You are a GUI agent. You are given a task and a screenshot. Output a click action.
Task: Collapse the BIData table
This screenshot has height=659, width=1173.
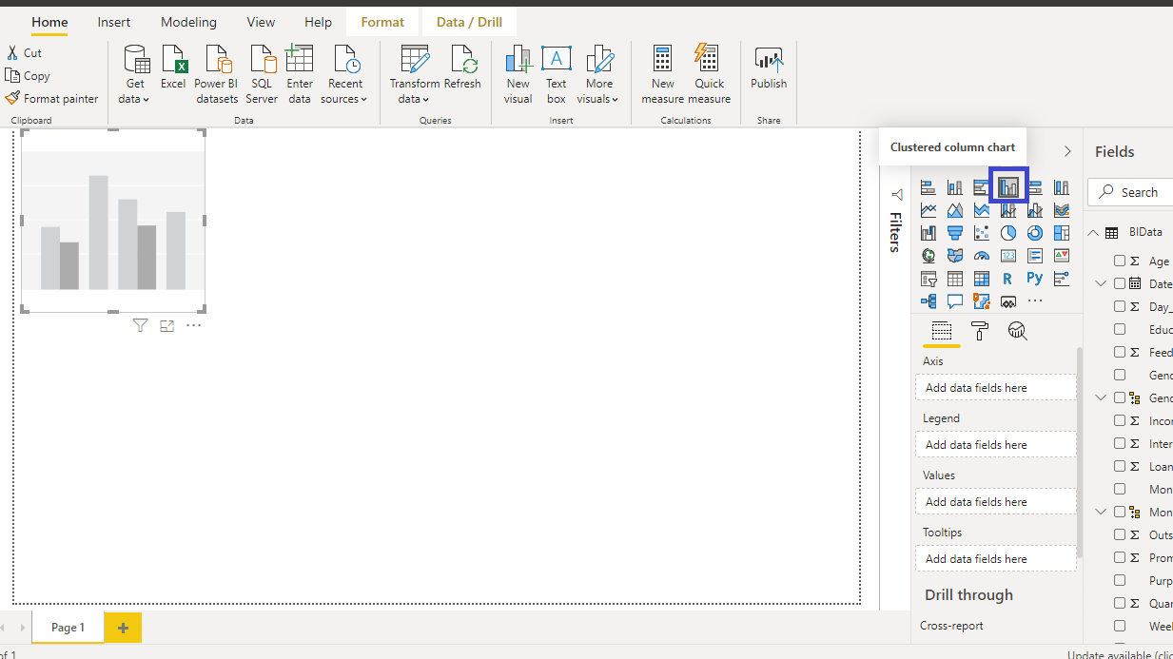(1094, 232)
